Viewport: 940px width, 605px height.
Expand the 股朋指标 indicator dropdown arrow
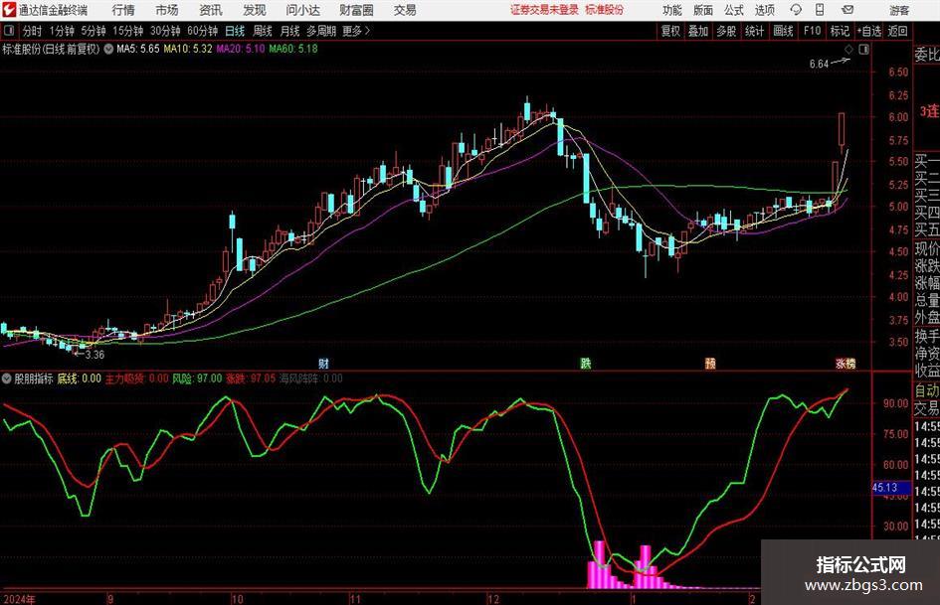click(x=7, y=378)
